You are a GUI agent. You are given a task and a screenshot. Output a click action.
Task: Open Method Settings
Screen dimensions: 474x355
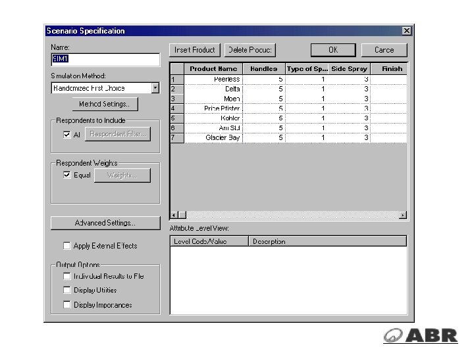click(105, 104)
